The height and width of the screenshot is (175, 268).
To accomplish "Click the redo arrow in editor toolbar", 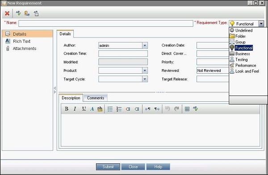I will coord(176,109).
